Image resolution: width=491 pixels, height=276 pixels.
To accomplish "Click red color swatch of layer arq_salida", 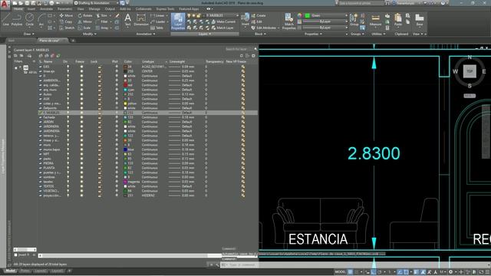I will coord(125,85).
